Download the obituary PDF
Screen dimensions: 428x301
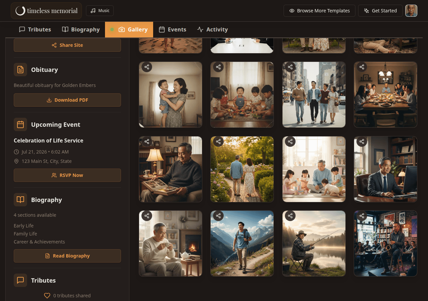click(x=67, y=100)
